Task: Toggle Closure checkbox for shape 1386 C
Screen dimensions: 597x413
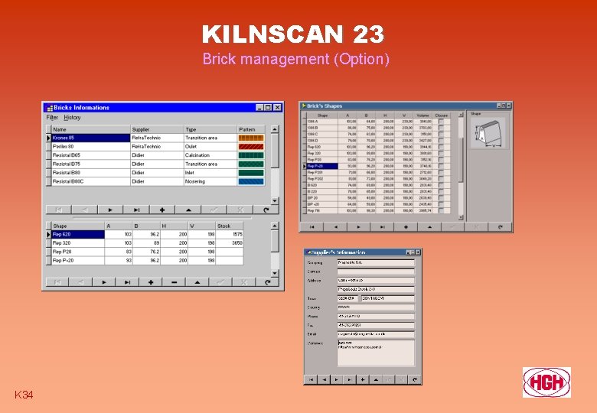Action: coord(441,135)
